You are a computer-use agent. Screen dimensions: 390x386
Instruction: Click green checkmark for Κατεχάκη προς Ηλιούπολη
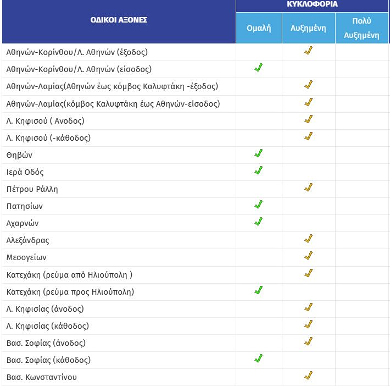coord(259,290)
